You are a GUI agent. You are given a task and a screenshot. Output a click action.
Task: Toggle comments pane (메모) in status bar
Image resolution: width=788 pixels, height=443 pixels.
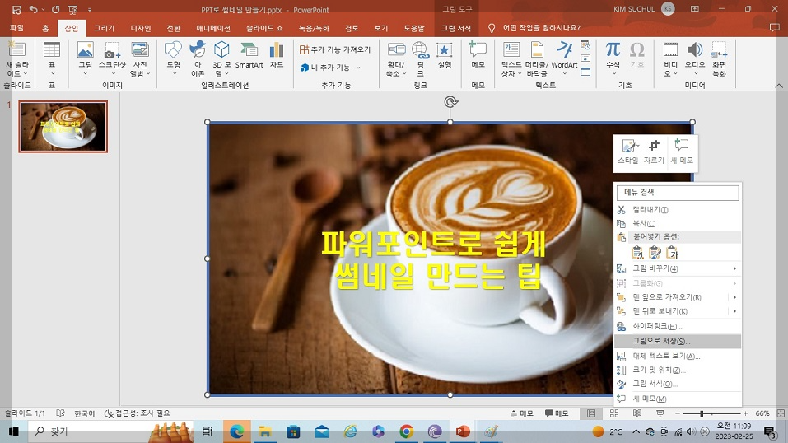click(557, 413)
